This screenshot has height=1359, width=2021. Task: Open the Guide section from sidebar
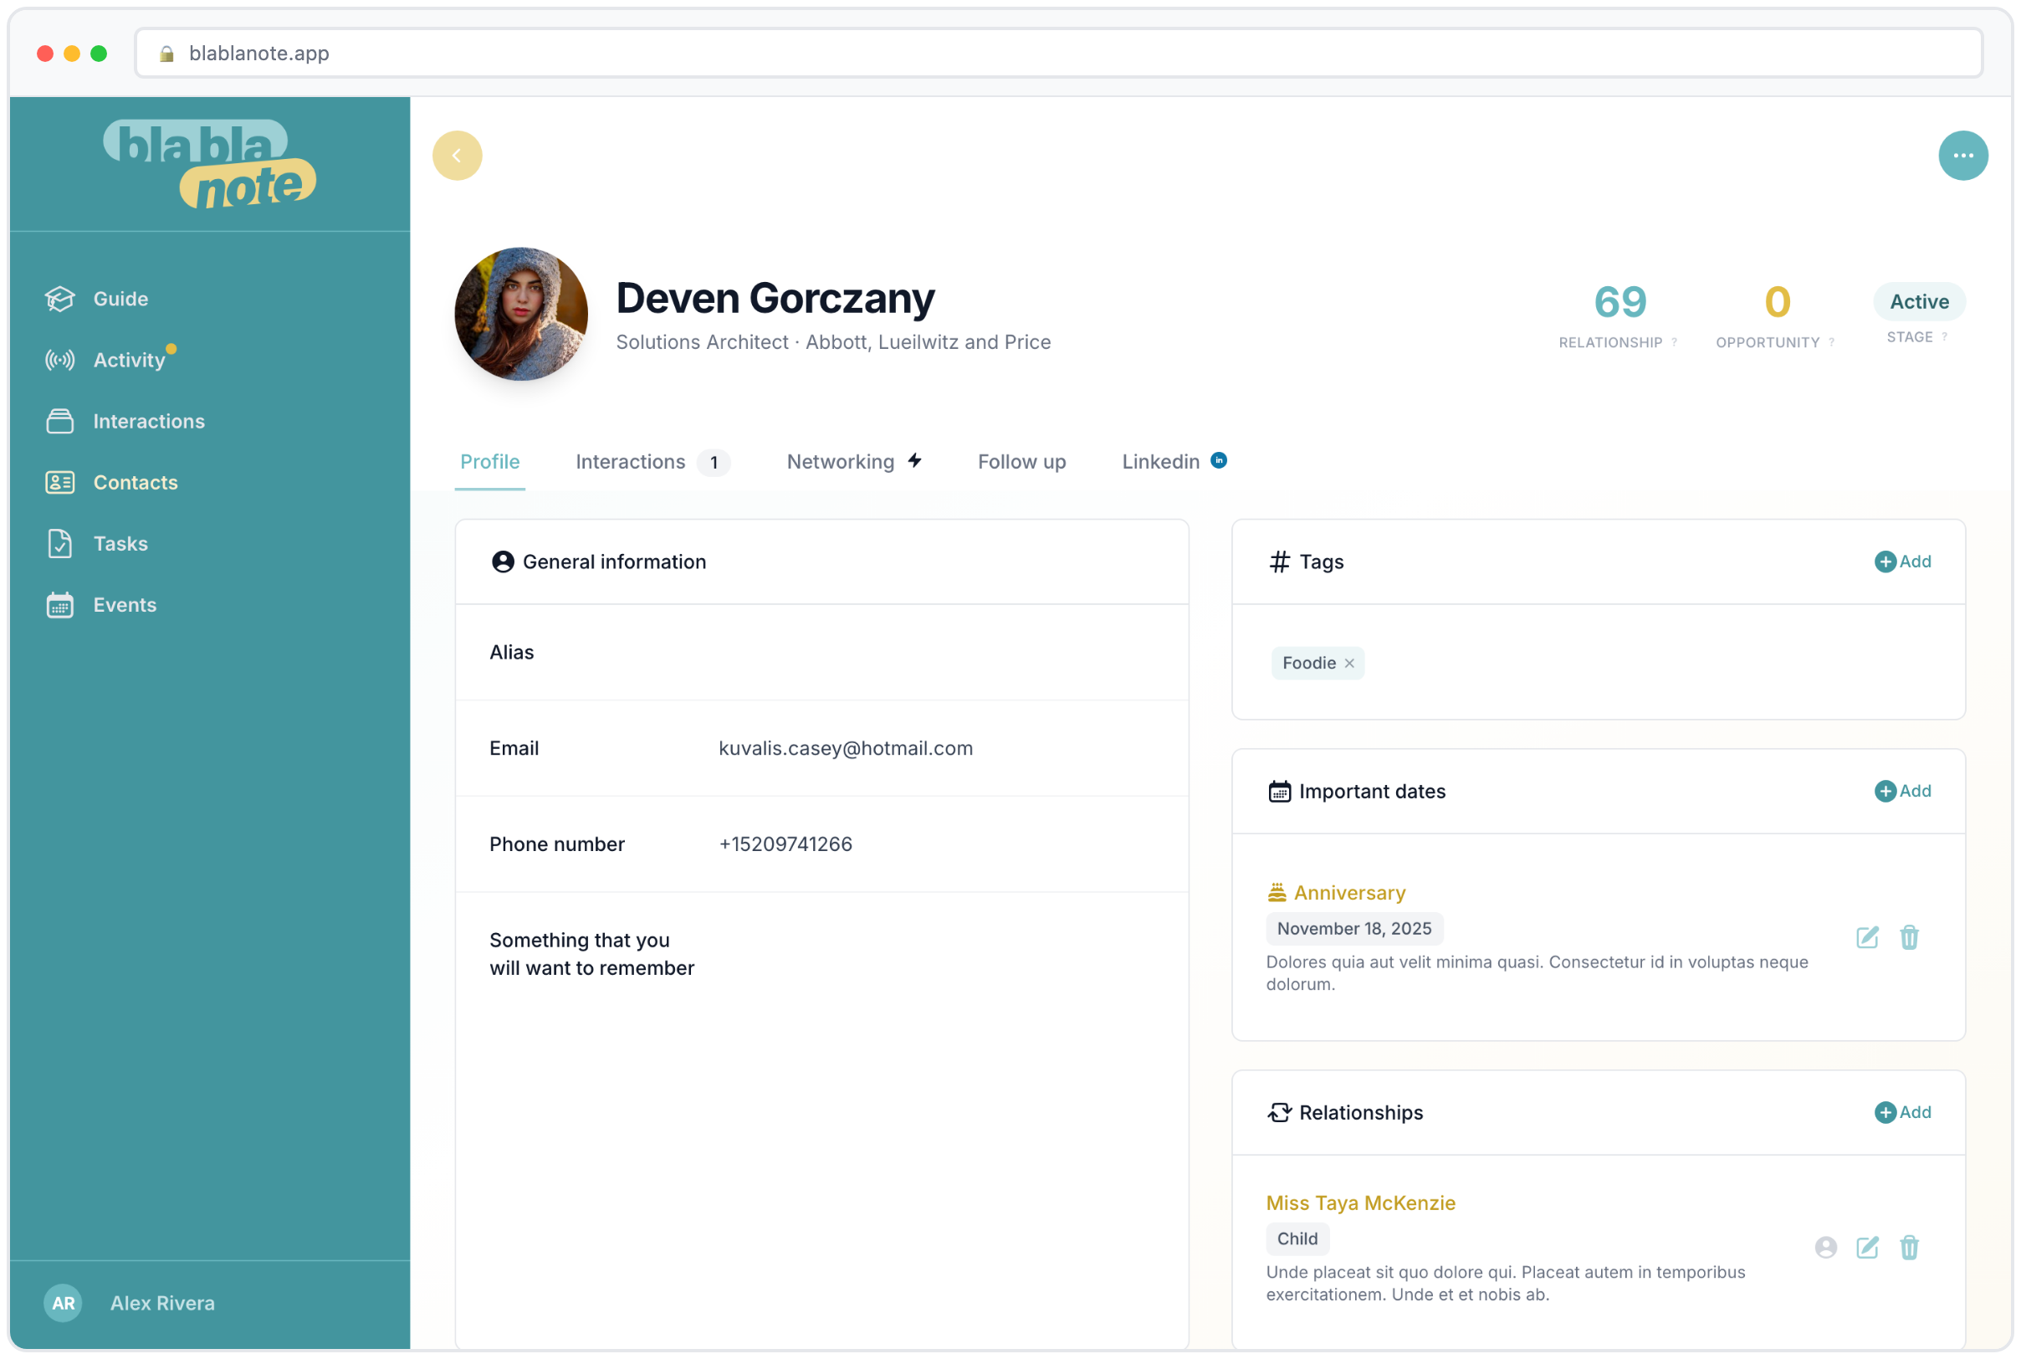(120, 298)
